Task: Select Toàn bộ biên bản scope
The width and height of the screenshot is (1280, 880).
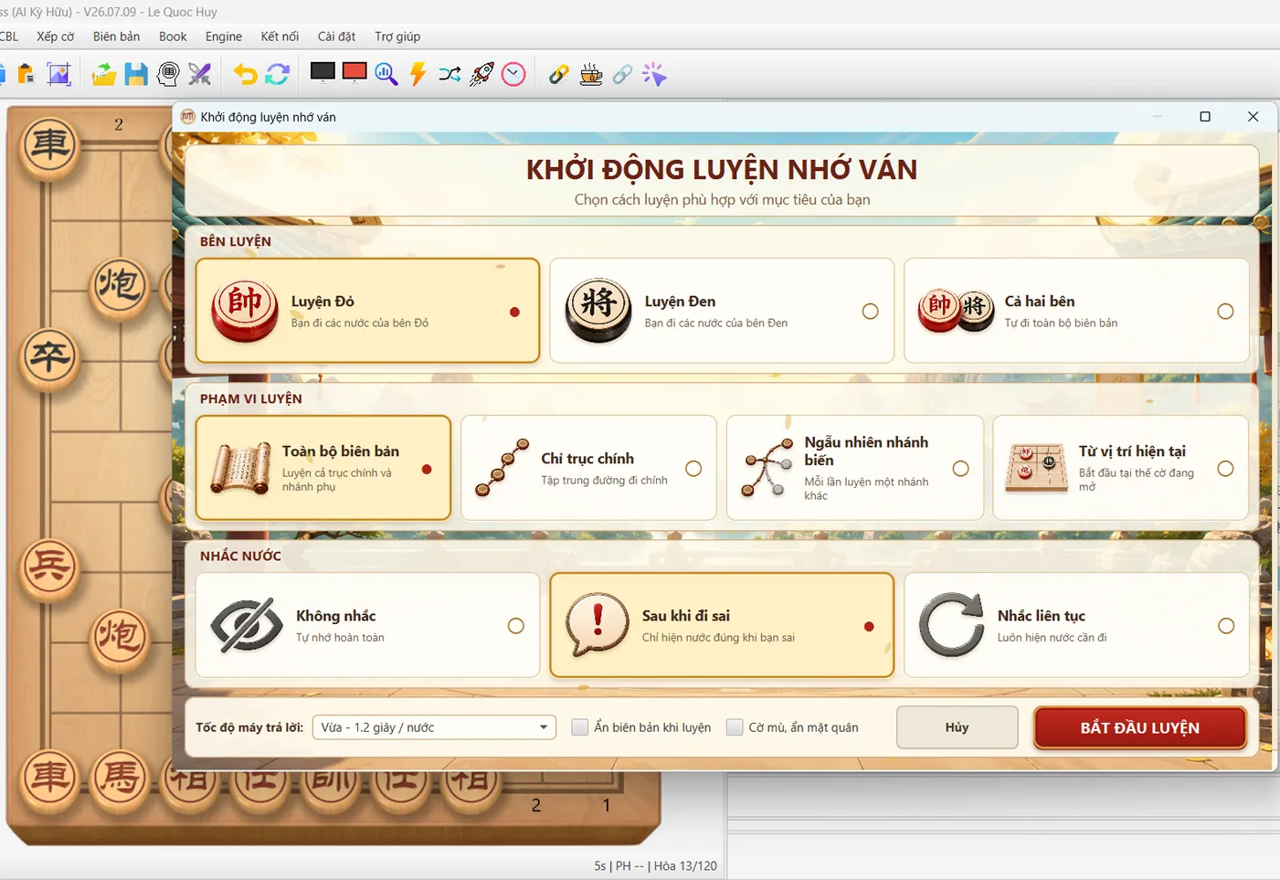Action: tap(323, 468)
